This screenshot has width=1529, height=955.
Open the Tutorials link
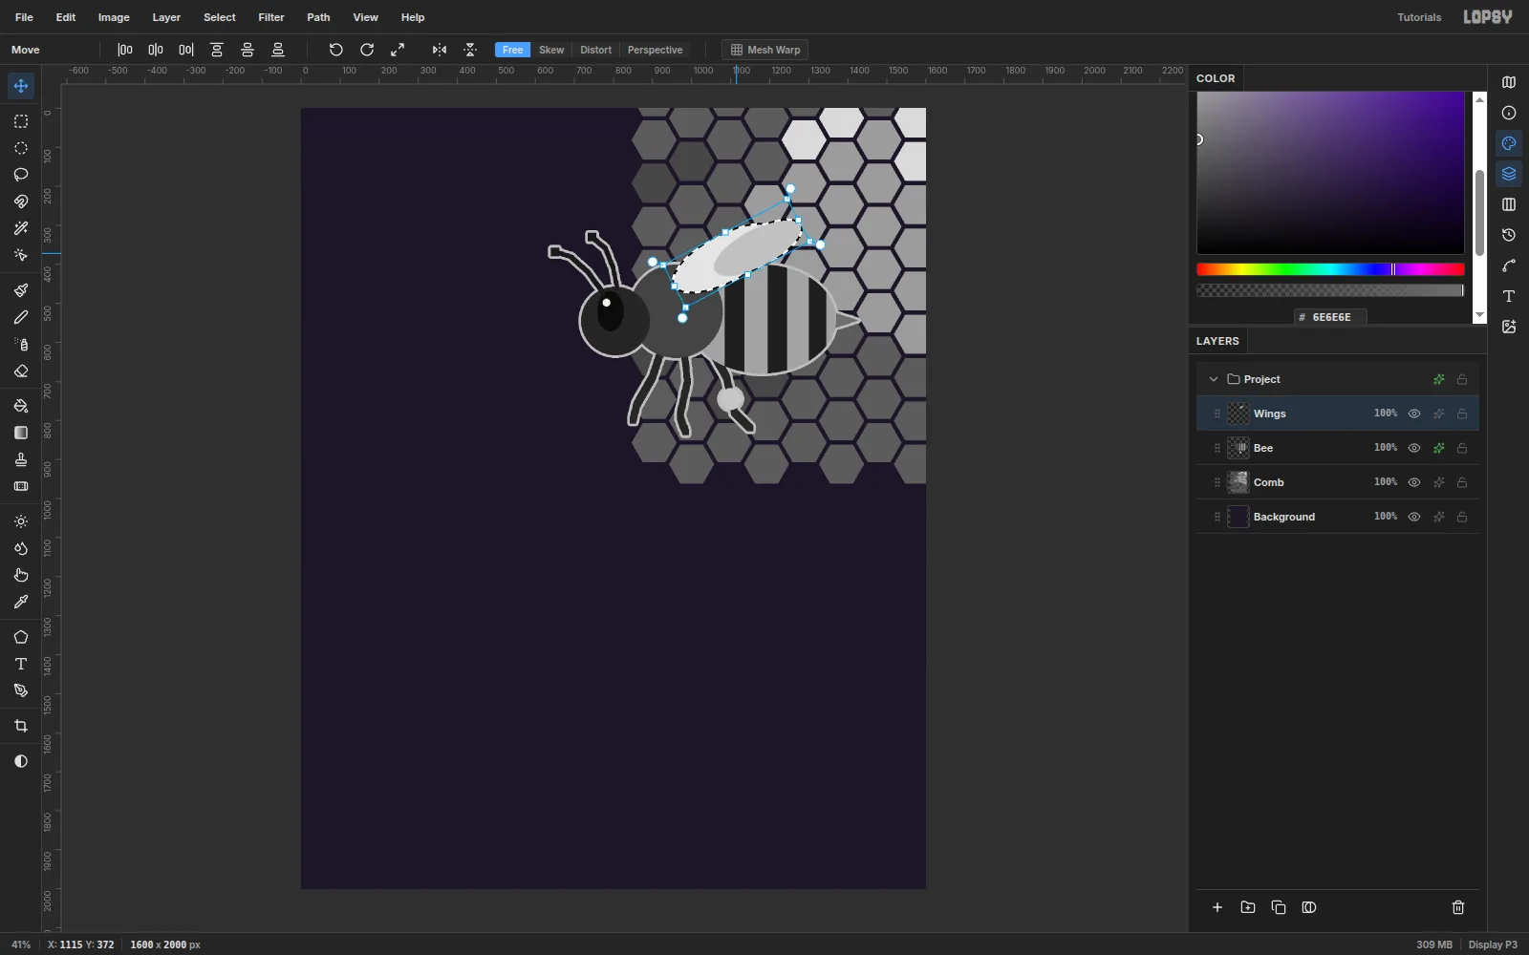click(1419, 17)
